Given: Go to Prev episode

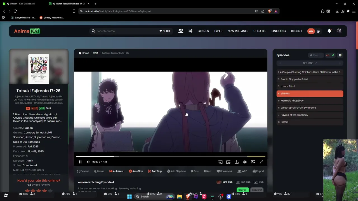Looking at the screenshot, I should 195,171.
